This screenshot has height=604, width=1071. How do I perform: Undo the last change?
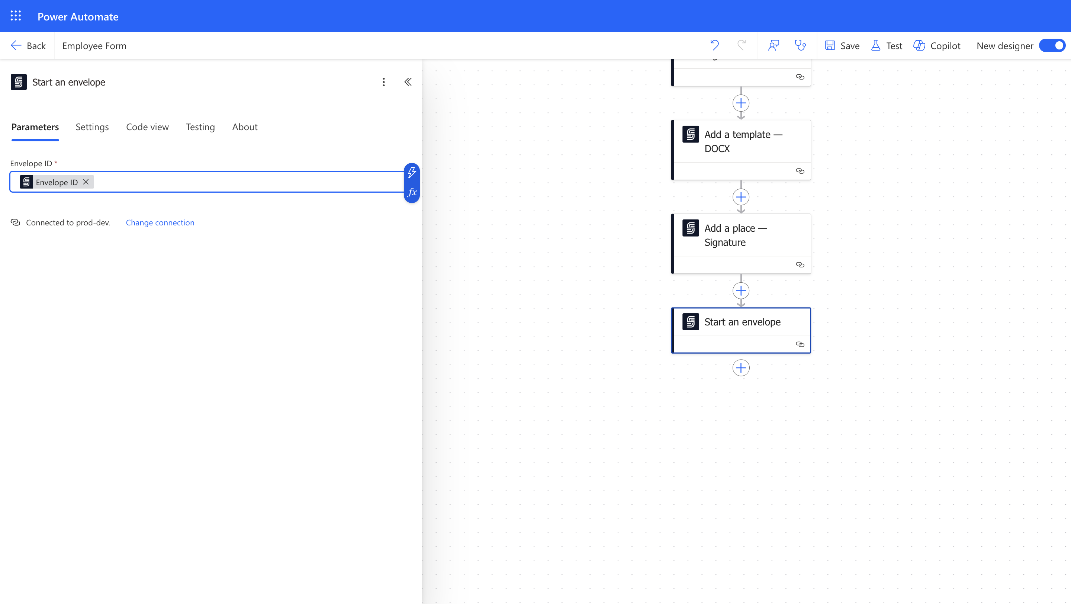[x=715, y=45]
